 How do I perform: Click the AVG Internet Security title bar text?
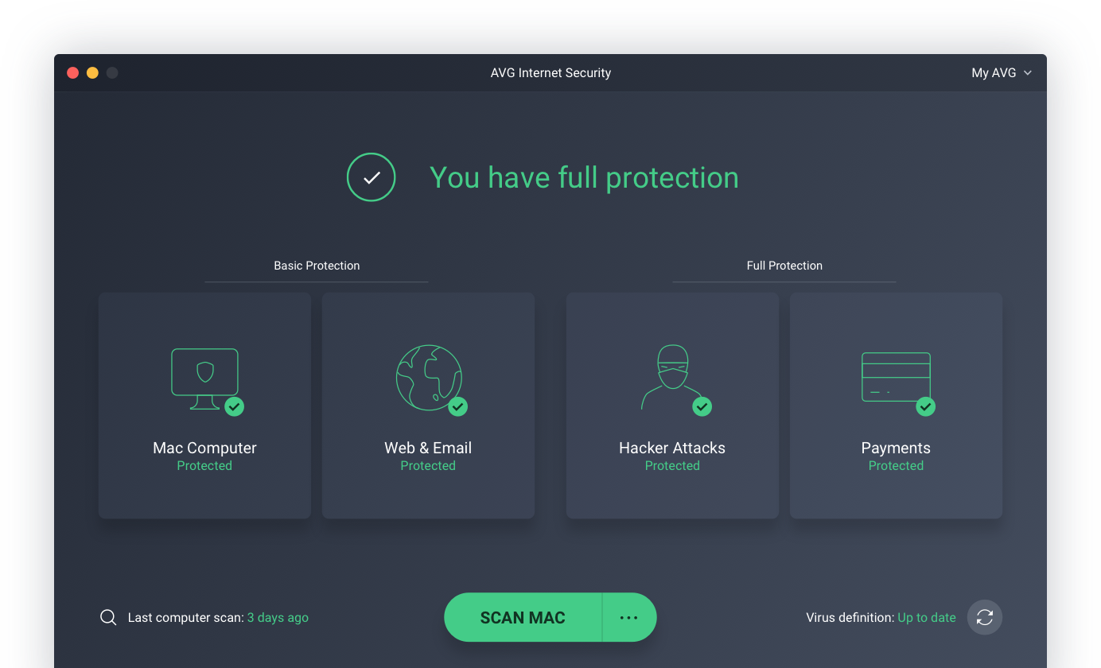click(550, 72)
